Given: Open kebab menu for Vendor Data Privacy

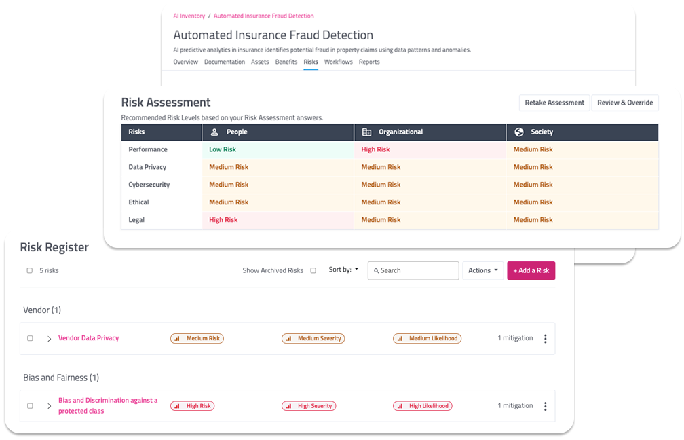Looking at the screenshot, I should coord(545,339).
